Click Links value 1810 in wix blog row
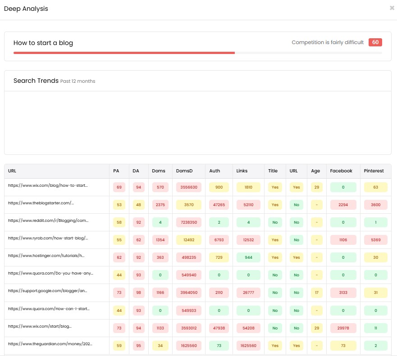The image size is (397, 356). 248,187
